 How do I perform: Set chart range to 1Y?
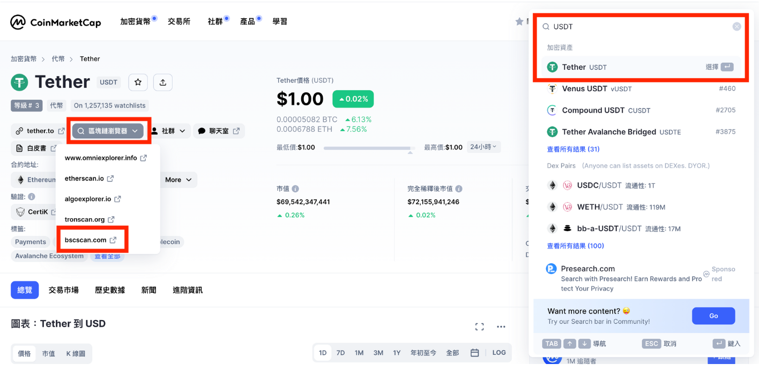coord(397,353)
